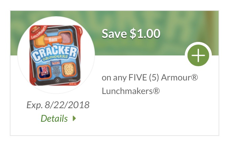The width and height of the screenshot is (225, 142).
Task: Click the Lunchmakers® text line
Action: [x=131, y=91]
